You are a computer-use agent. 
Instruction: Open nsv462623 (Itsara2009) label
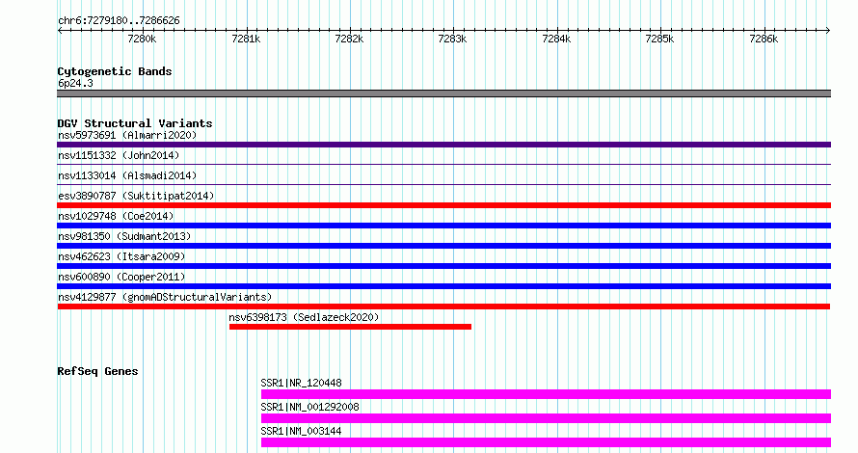[x=121, y=256]
